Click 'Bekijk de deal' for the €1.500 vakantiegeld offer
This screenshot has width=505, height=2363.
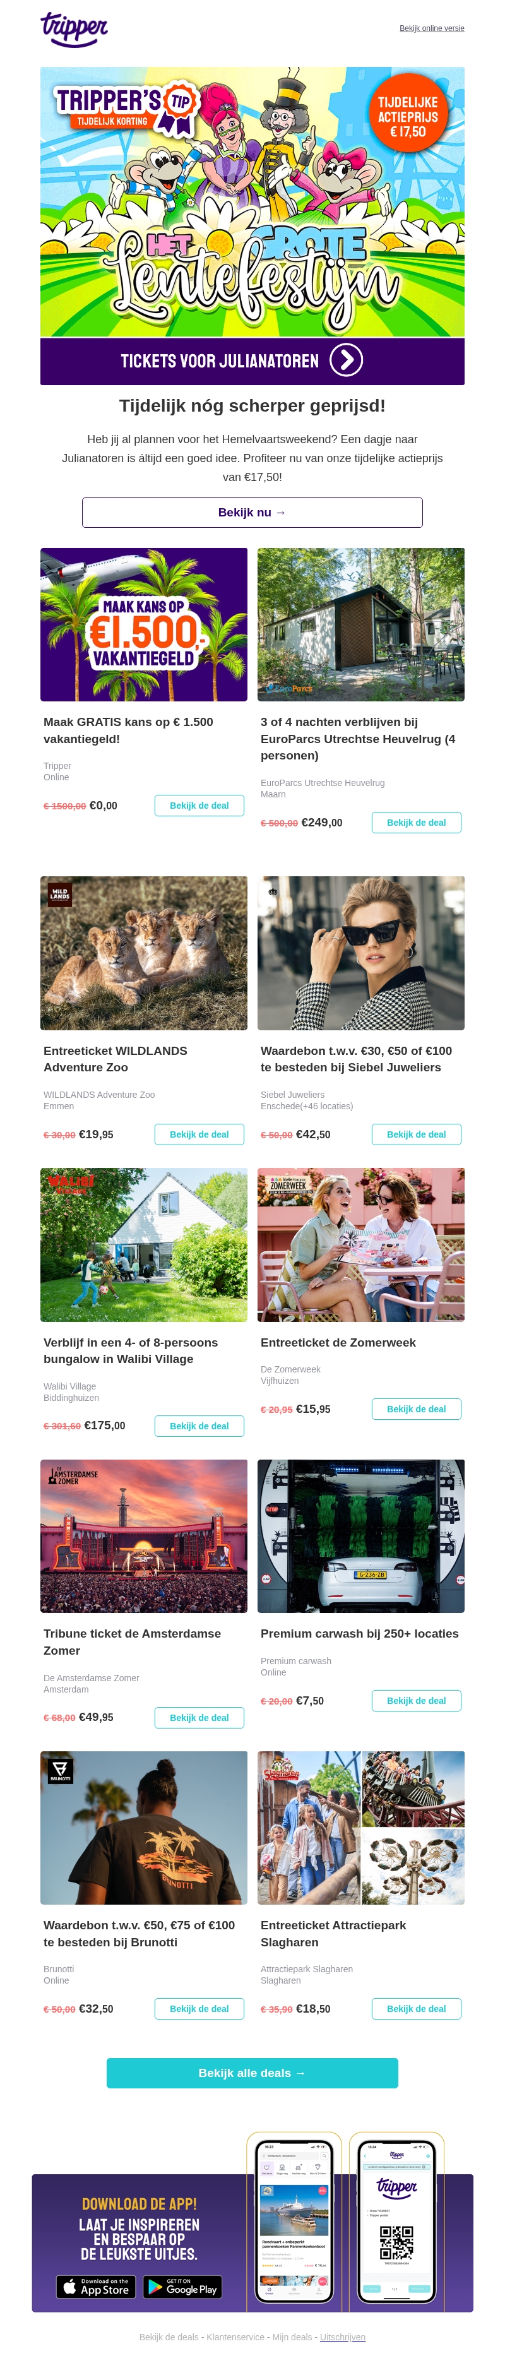pyautogui.click(x=199, y=806)
